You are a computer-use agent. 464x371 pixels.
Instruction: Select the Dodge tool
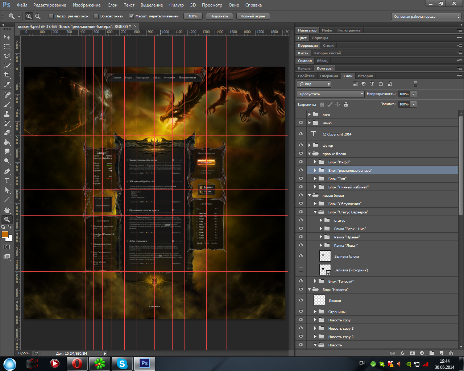coord(7,161)
